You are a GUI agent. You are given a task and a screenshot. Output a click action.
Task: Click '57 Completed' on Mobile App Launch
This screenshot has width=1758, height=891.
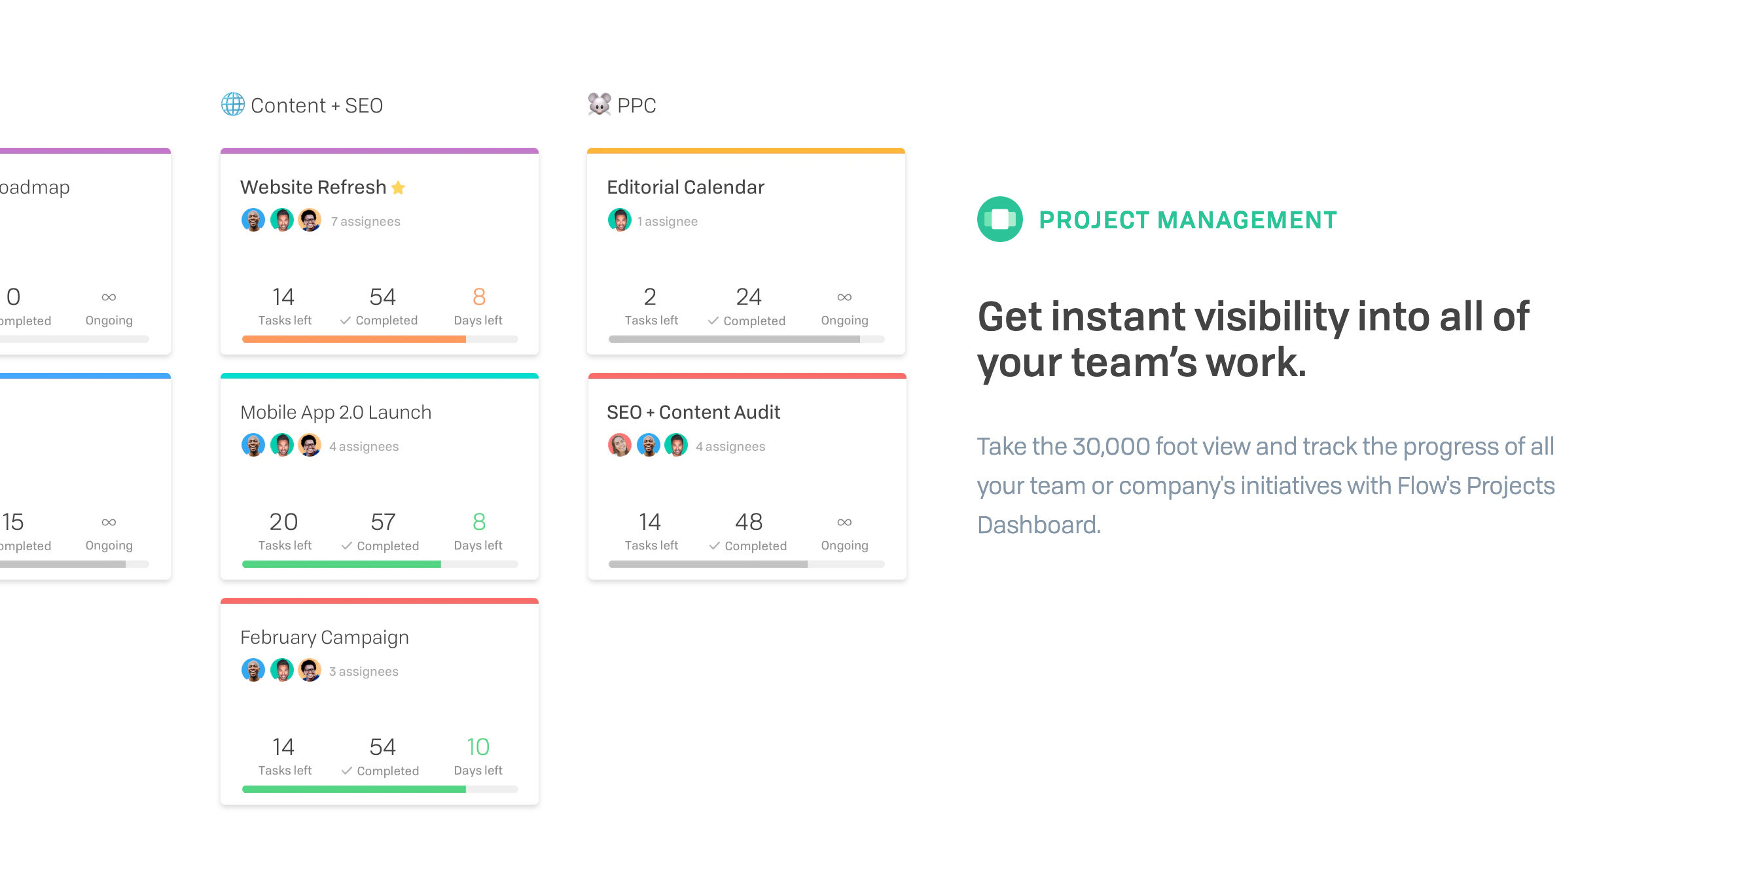[x=382, y=531]
